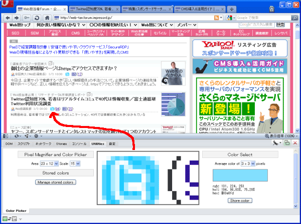301x224 pixels.
Task: Toggle the Dragonfly panel button
Action: [x=6, y=136]
